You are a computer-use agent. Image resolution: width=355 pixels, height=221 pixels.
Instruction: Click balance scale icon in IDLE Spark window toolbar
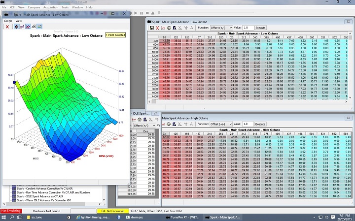point(140,120)
